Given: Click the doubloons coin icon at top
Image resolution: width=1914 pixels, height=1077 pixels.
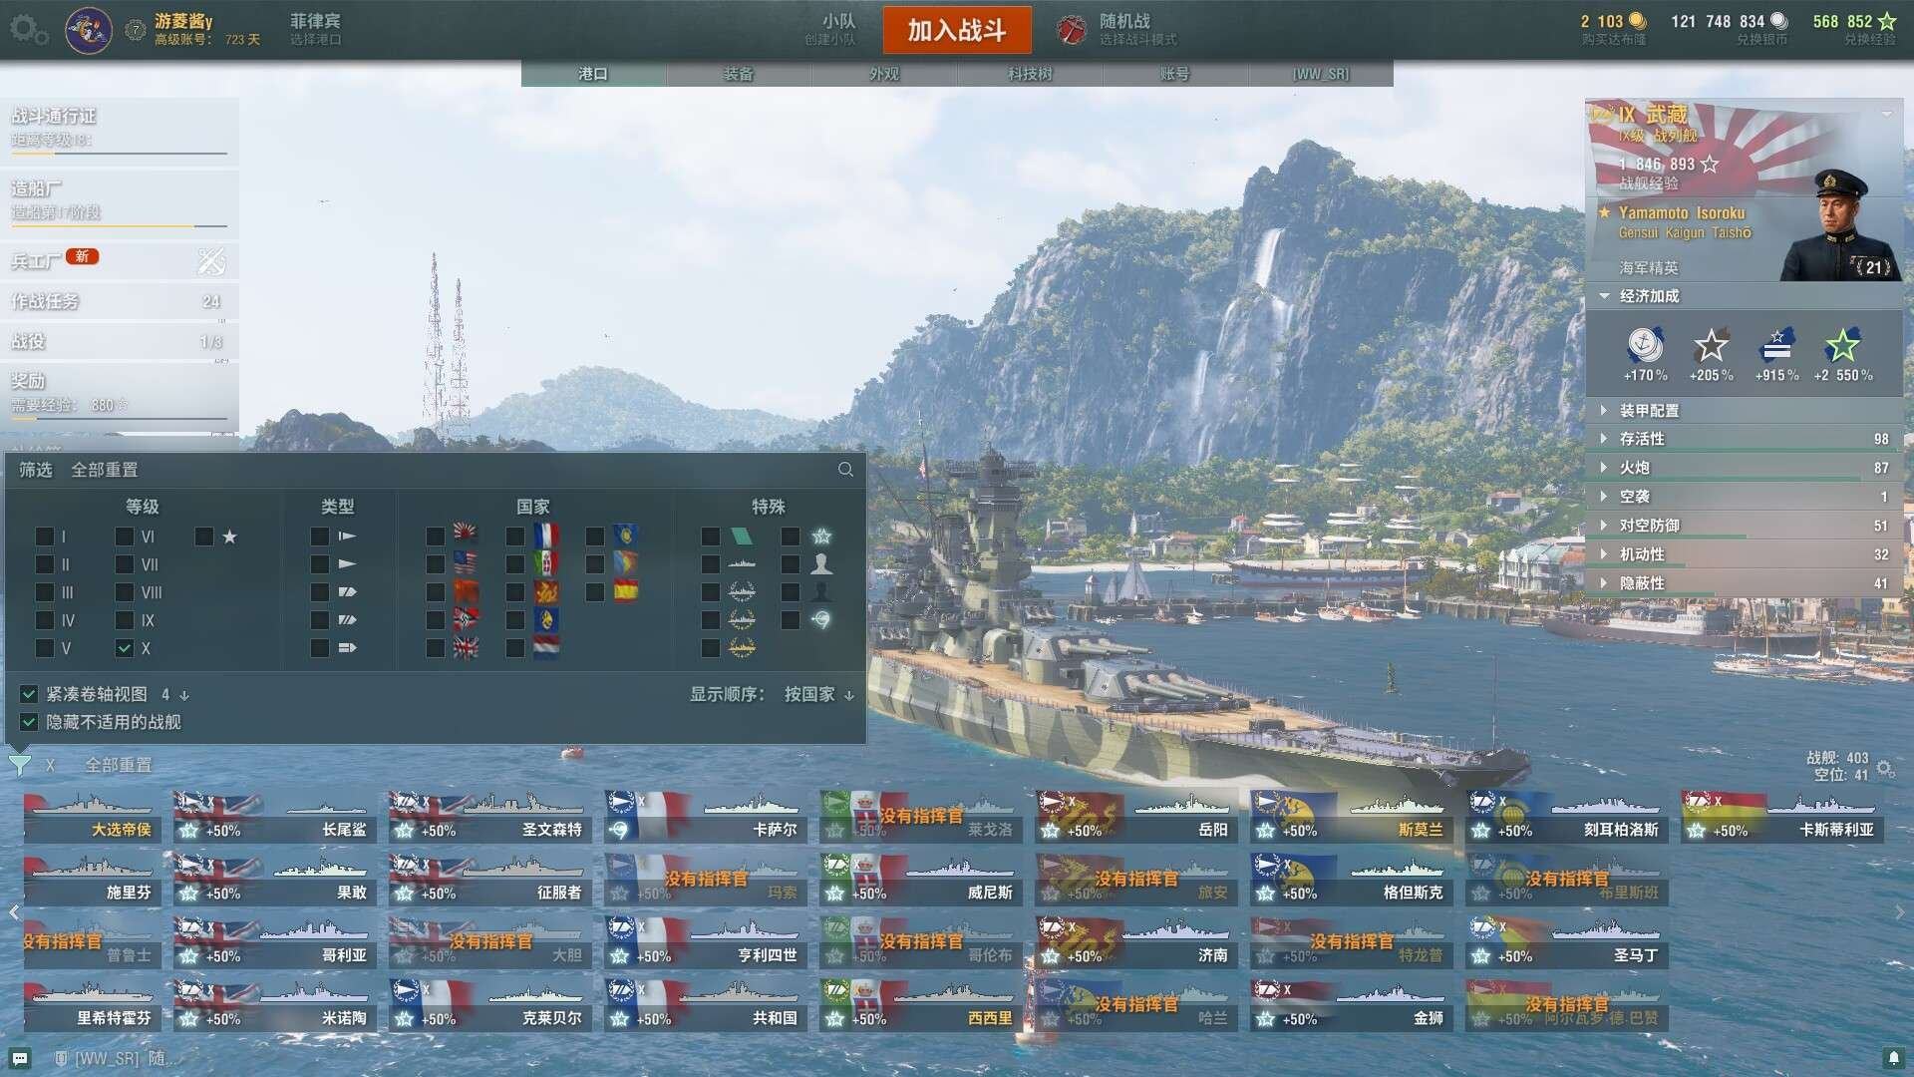Looking at the screenshot, I should click(1638, 21).
